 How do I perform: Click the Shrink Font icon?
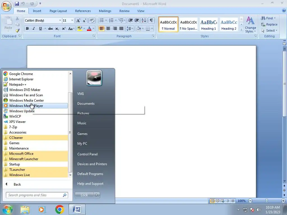tap(84, 20)
